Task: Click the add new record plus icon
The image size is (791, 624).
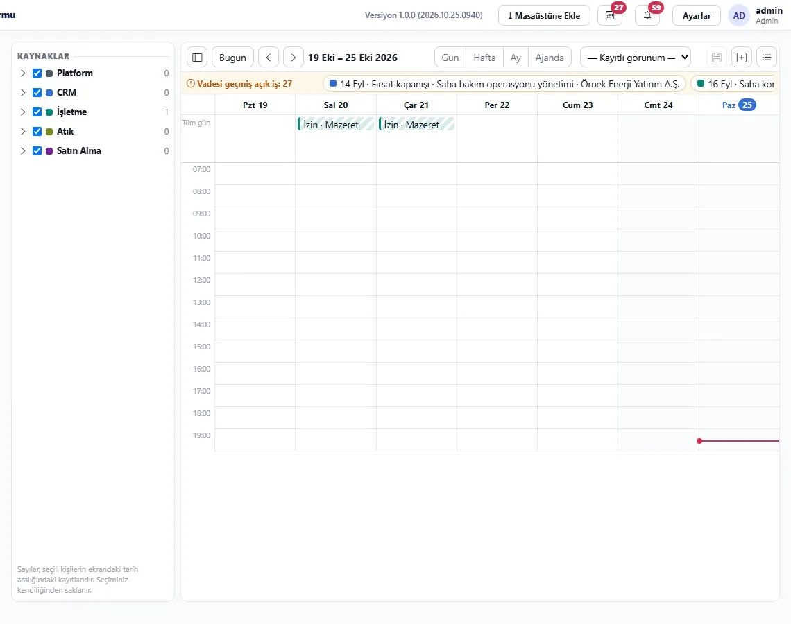Action: 742,58
